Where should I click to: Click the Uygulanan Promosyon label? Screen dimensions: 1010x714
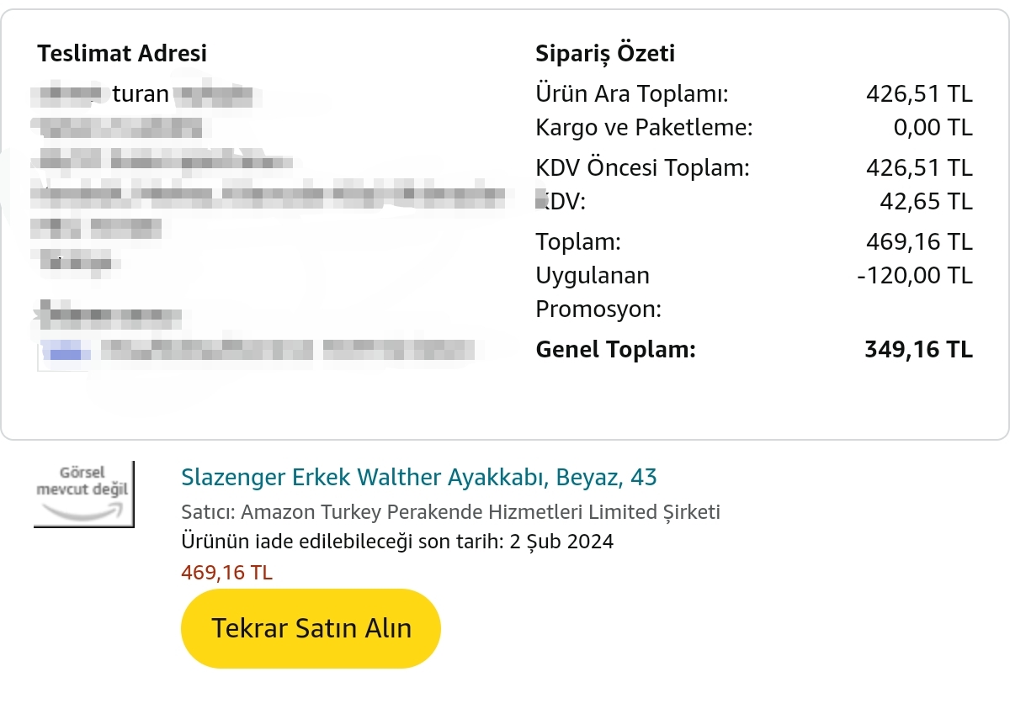click(x=598, y=292)
